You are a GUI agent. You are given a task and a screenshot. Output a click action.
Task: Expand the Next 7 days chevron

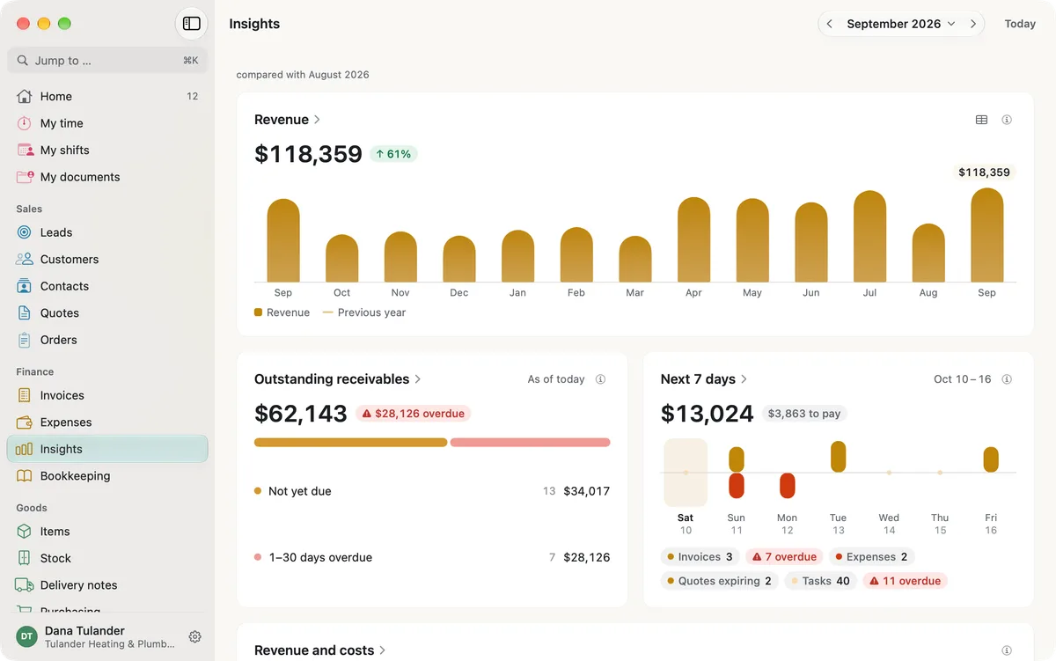(744, 379)
